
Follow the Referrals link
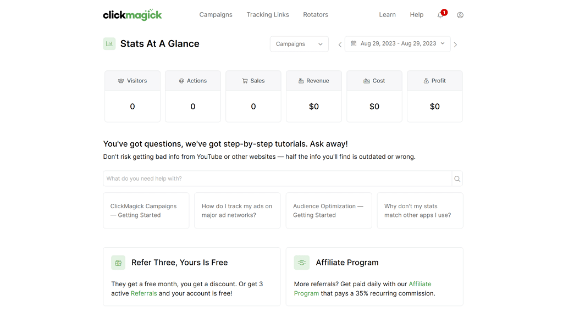click(143, 293)
